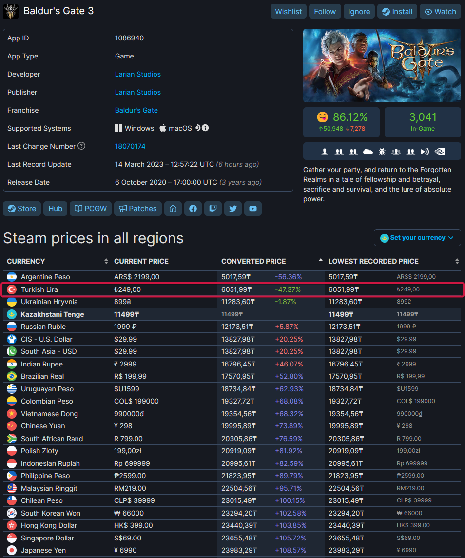The width and height of the screenshot is (465, 558).
Task: Open the PCGW wiki button
Action: click(x=91, y=209)
